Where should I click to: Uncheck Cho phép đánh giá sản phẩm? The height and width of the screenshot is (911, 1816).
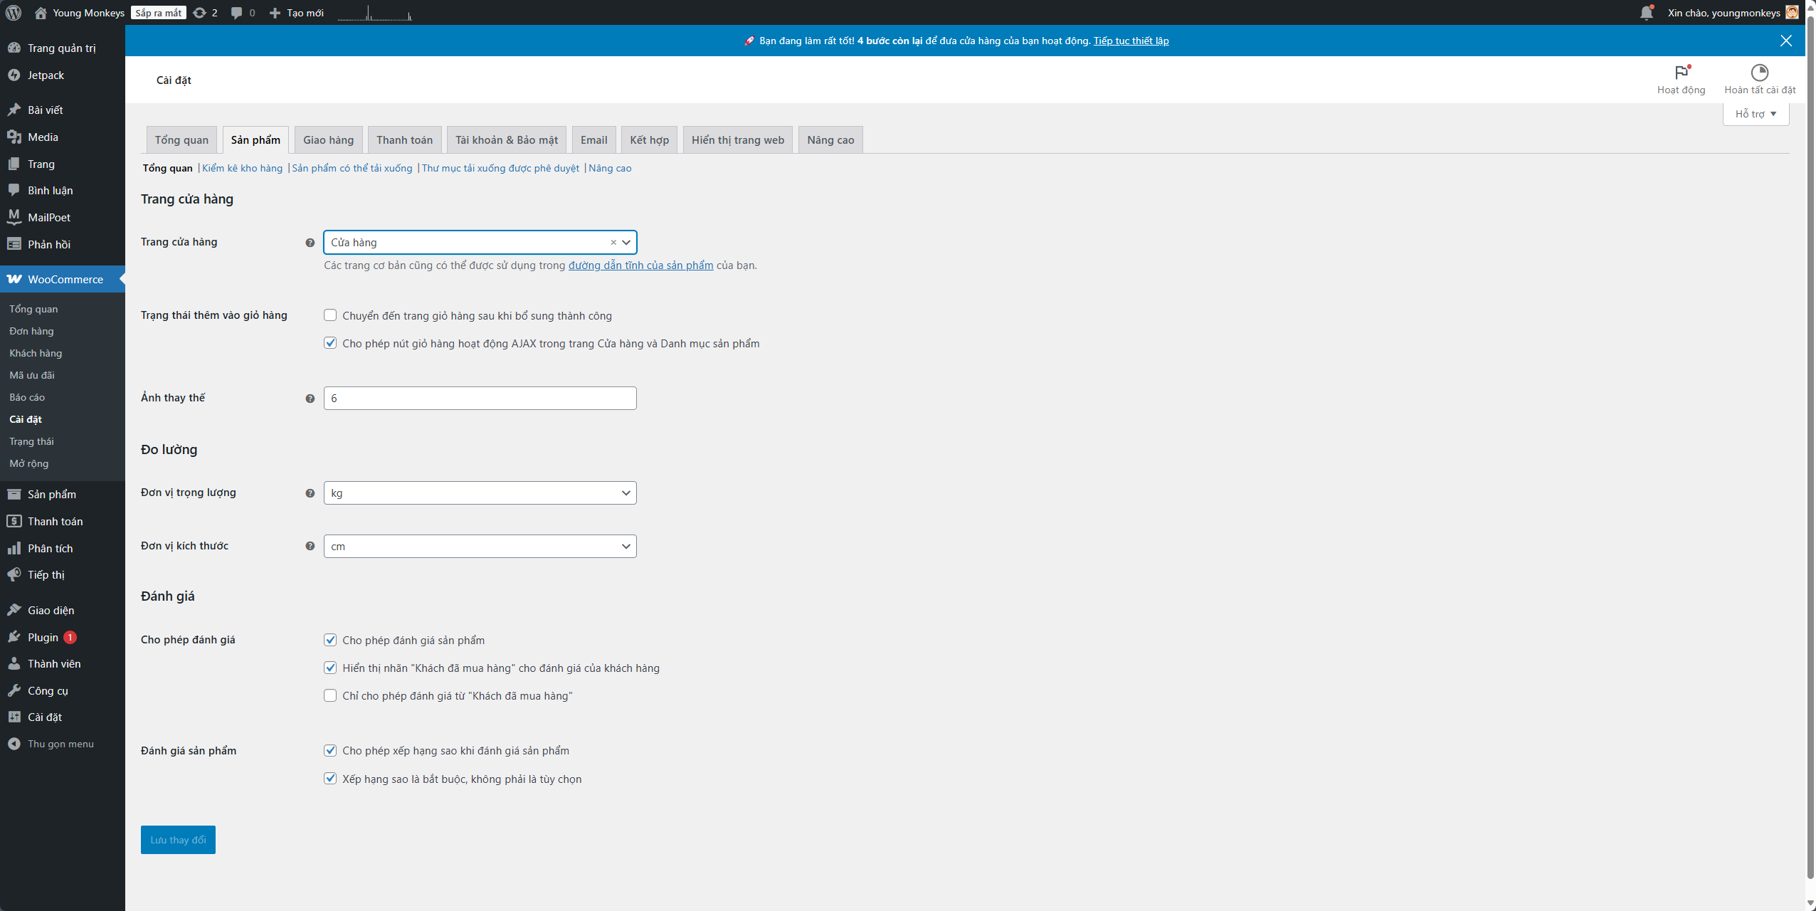[330, 640]
